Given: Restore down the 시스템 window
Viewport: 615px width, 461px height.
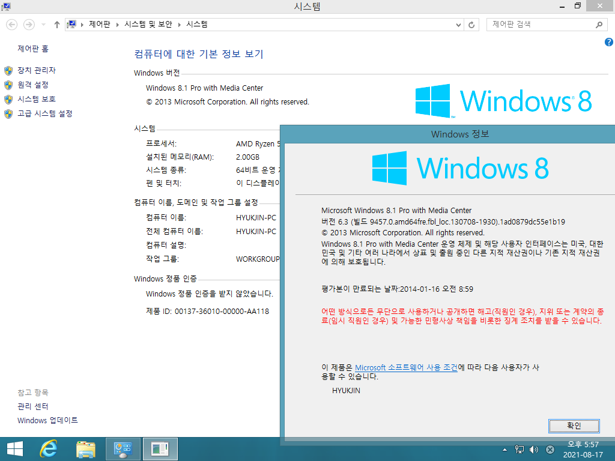Looking at the screenshot, I should click(577, 6).
